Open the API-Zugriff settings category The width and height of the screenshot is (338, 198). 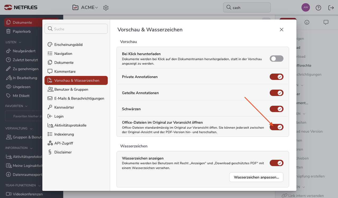[x=64, y=143]
